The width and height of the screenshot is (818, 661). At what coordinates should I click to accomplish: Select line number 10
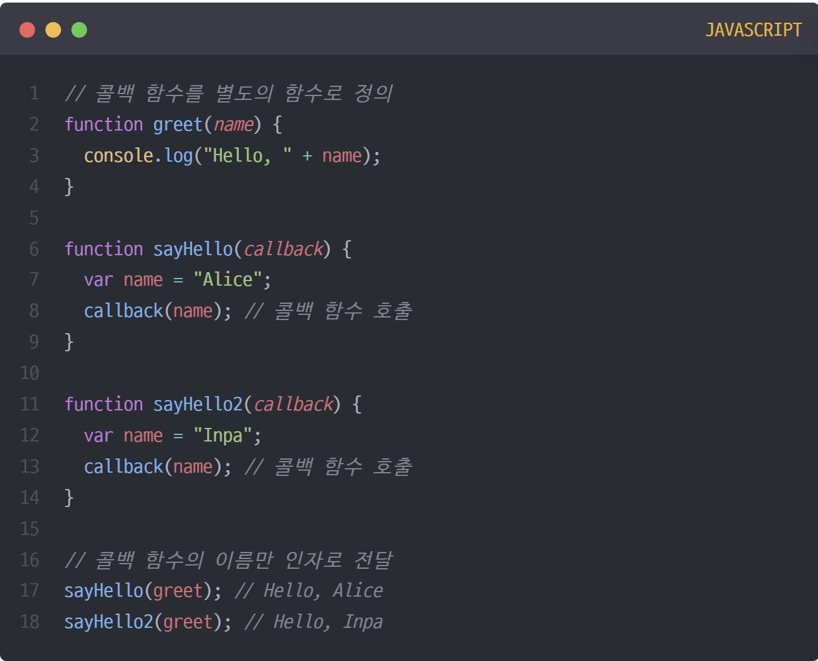click(x=29, y=373)
